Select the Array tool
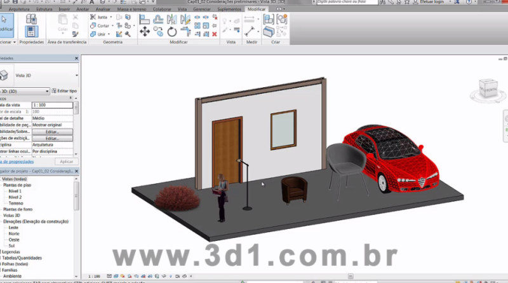The image size is (508, 283). coord(197,25)
